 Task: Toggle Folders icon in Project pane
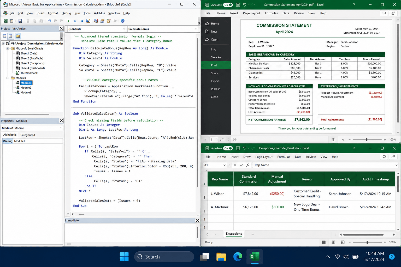coord(18,36)
